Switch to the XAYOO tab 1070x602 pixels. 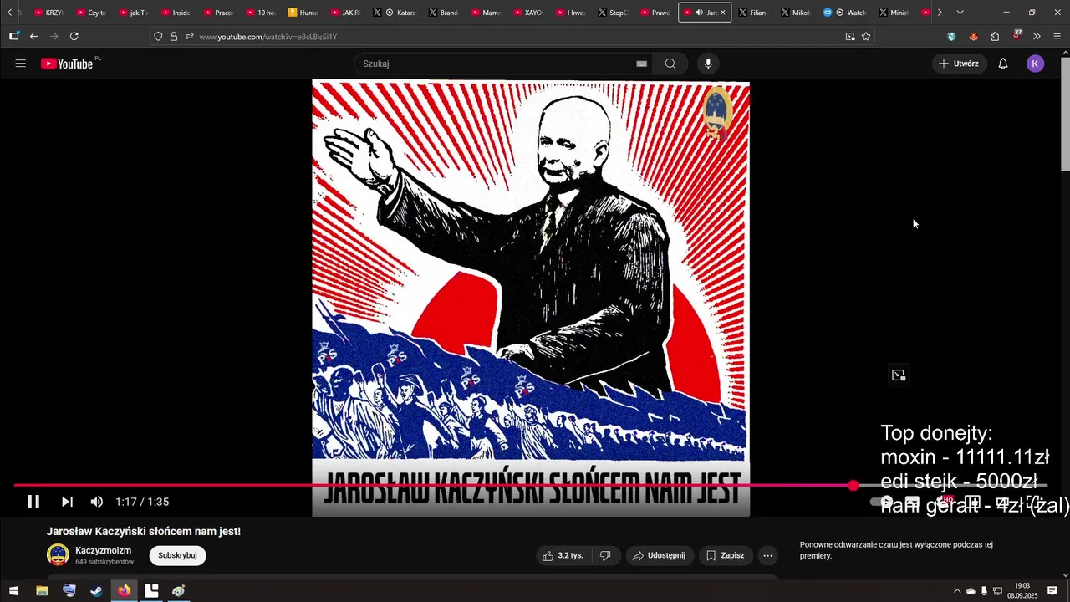[x=528, y=13]
